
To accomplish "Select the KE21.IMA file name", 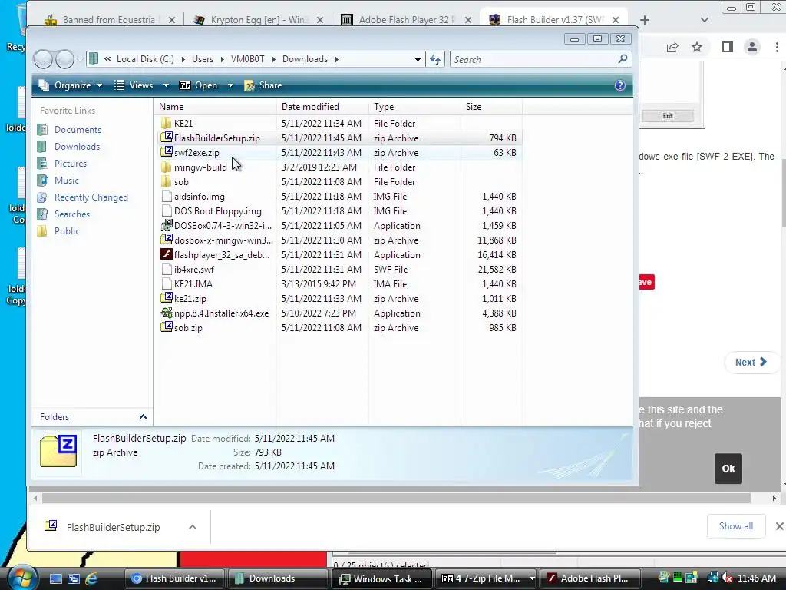I will click(x=193, y=284).
